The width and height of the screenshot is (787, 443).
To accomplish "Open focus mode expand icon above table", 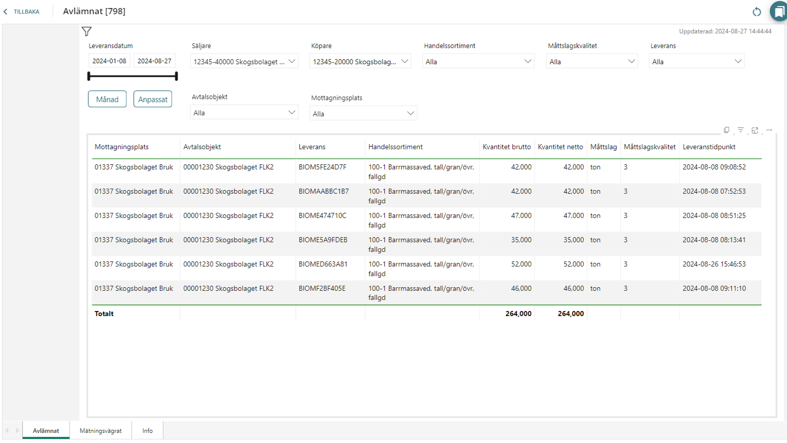I will click(755, 130).
